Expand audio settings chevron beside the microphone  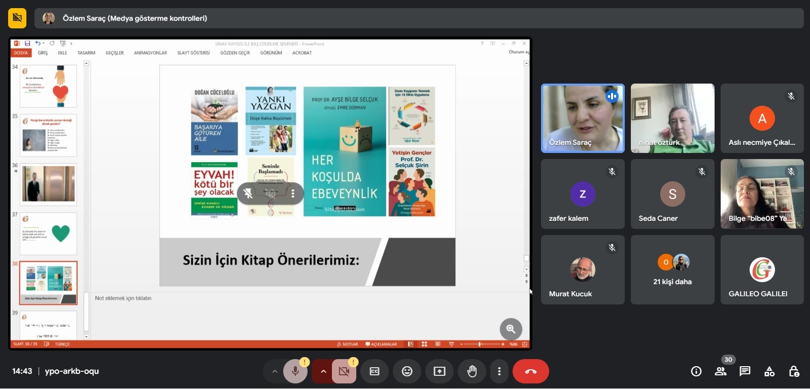275,371
